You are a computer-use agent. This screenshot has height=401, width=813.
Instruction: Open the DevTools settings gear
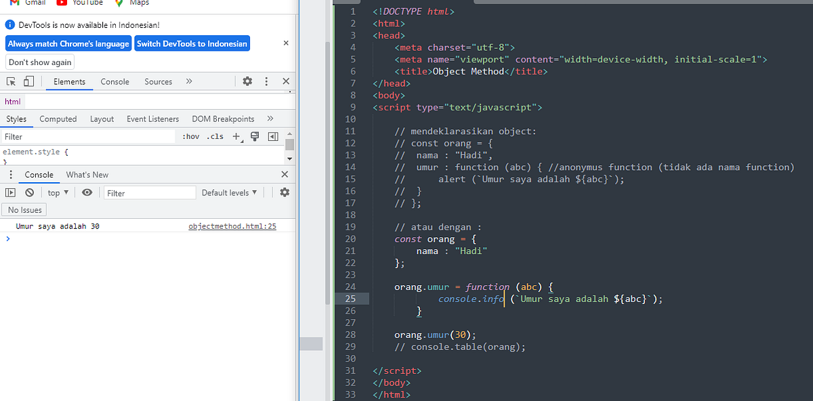point(247,81)
